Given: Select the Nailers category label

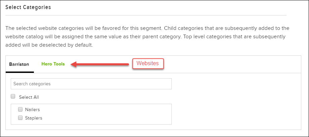Looking at the screenshot, I should pyautogui.click(x=33, y=109).
